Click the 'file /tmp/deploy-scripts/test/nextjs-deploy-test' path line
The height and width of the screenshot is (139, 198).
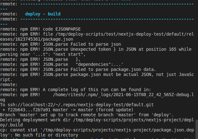[97, 34]
